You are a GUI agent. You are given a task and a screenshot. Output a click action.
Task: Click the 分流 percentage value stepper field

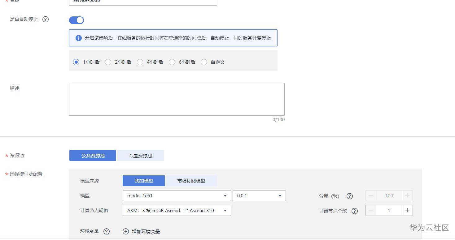[389, 195]
